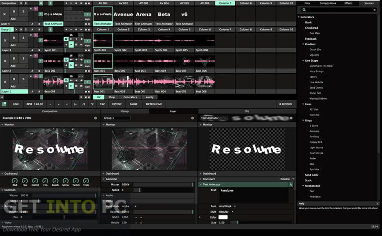Play the Composition backwards
The width and height of the screenshot is (382, 236).
[66, 3]
